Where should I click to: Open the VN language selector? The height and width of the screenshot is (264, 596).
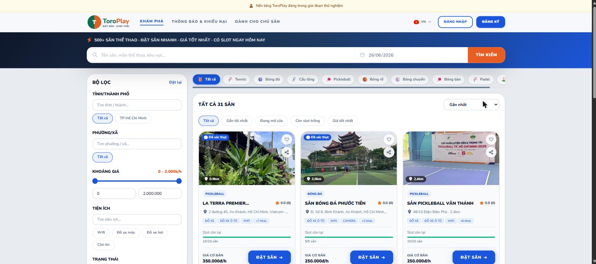pyautogui.click(x=422, y=22)
